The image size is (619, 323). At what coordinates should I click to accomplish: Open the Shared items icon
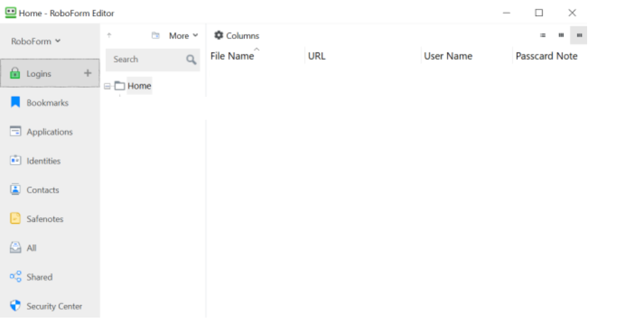tap(16, 277)
